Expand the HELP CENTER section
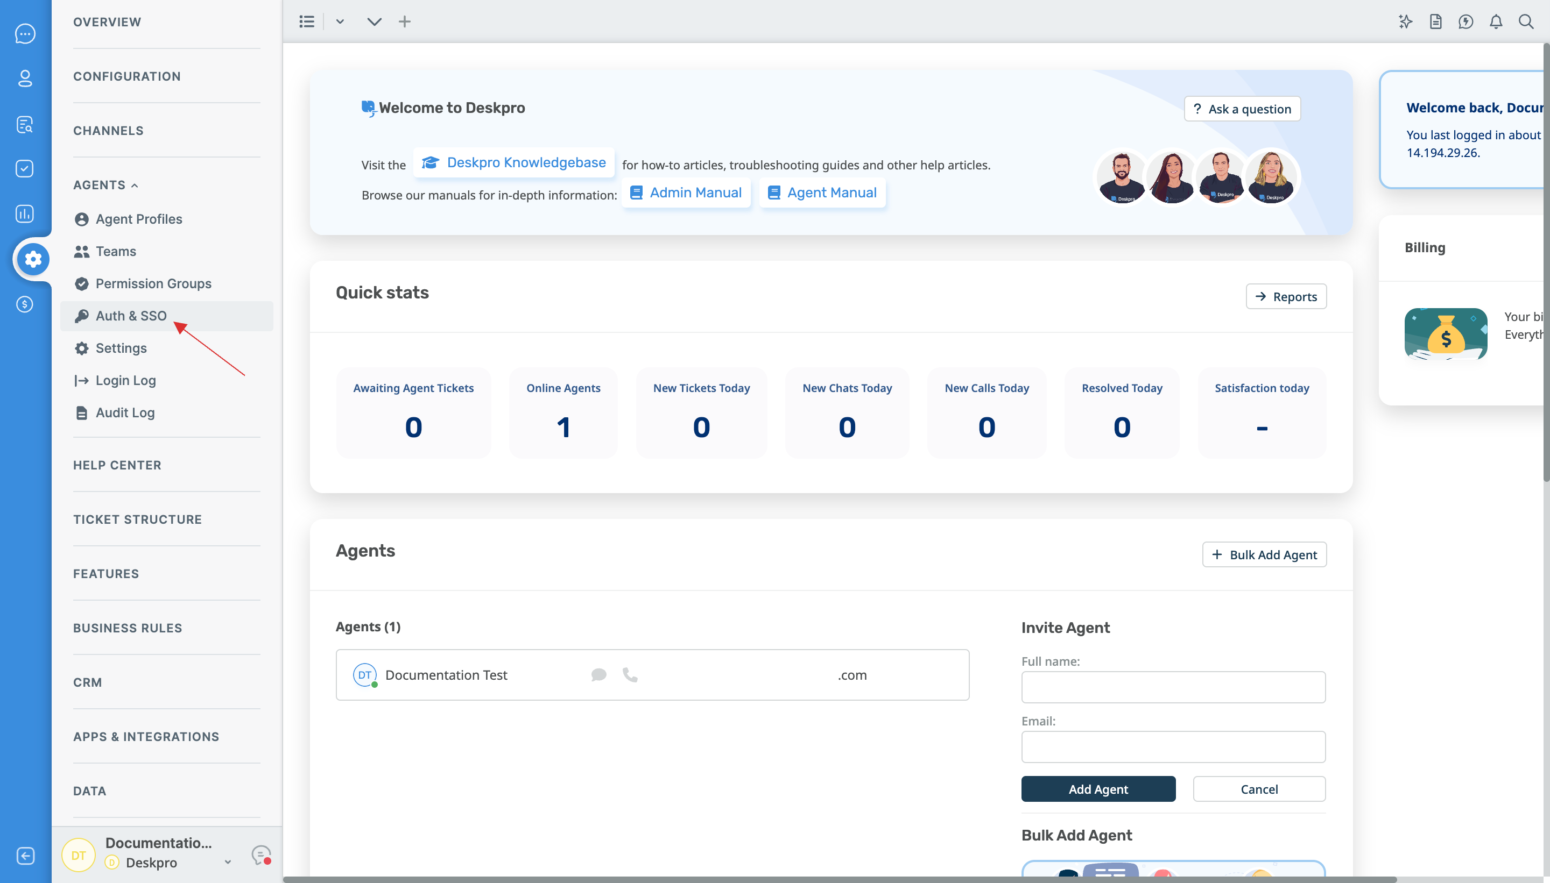Viewport: 1550px width, 883px height. tap(117, 465)
